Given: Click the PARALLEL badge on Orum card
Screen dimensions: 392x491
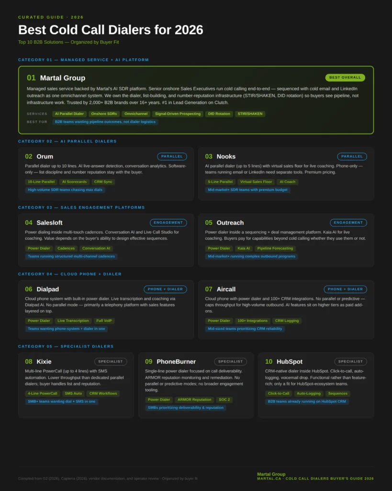Looking at the screenshot, I should click(x=172, y=157).
